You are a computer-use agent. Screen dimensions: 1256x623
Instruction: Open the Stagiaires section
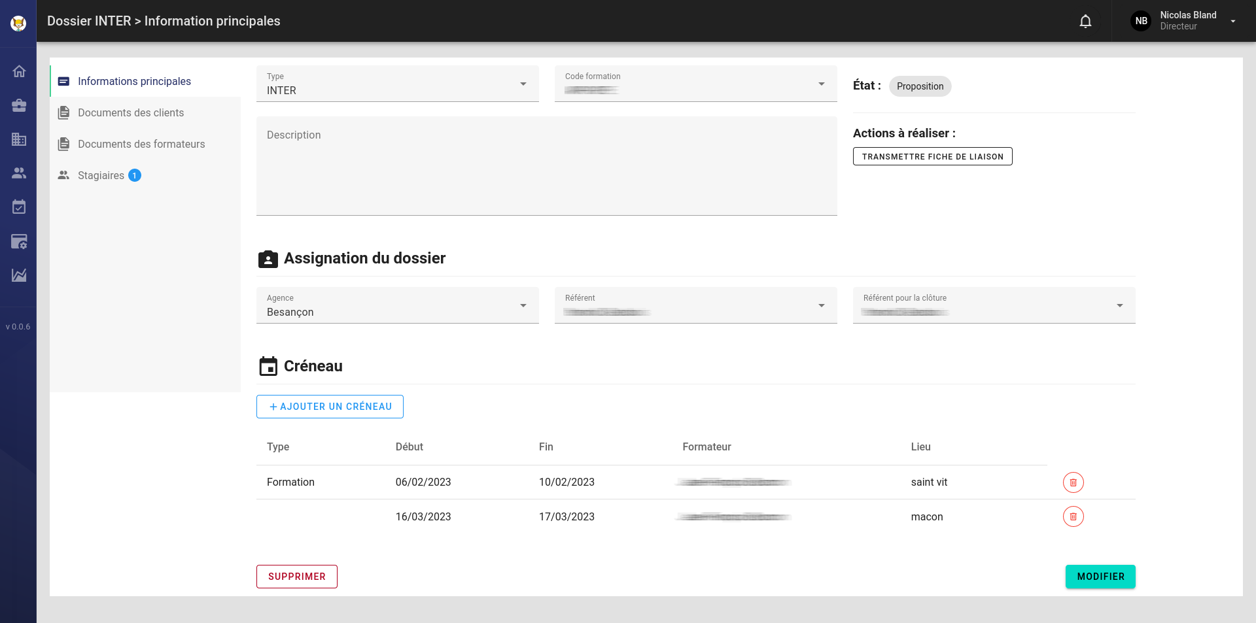coord(101,176)
